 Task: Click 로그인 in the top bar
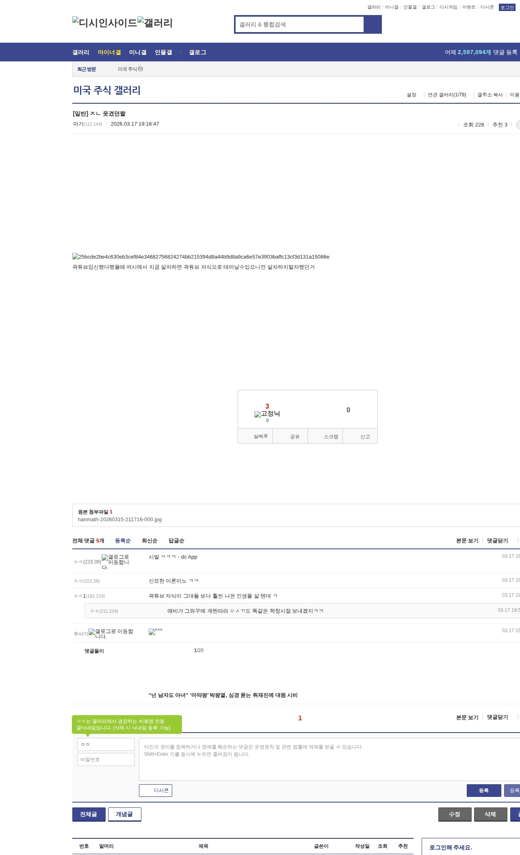[x=507, y=7]
